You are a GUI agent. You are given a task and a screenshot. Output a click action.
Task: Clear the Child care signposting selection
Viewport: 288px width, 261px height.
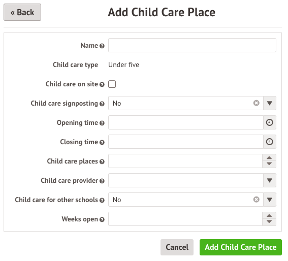point(256,103)
